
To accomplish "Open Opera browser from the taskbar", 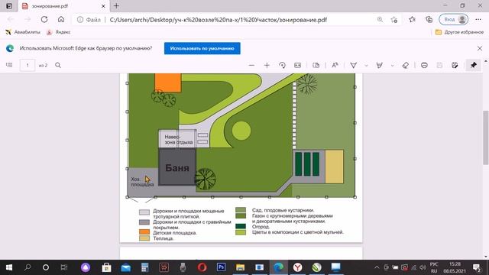I will (x=202, y=267).
